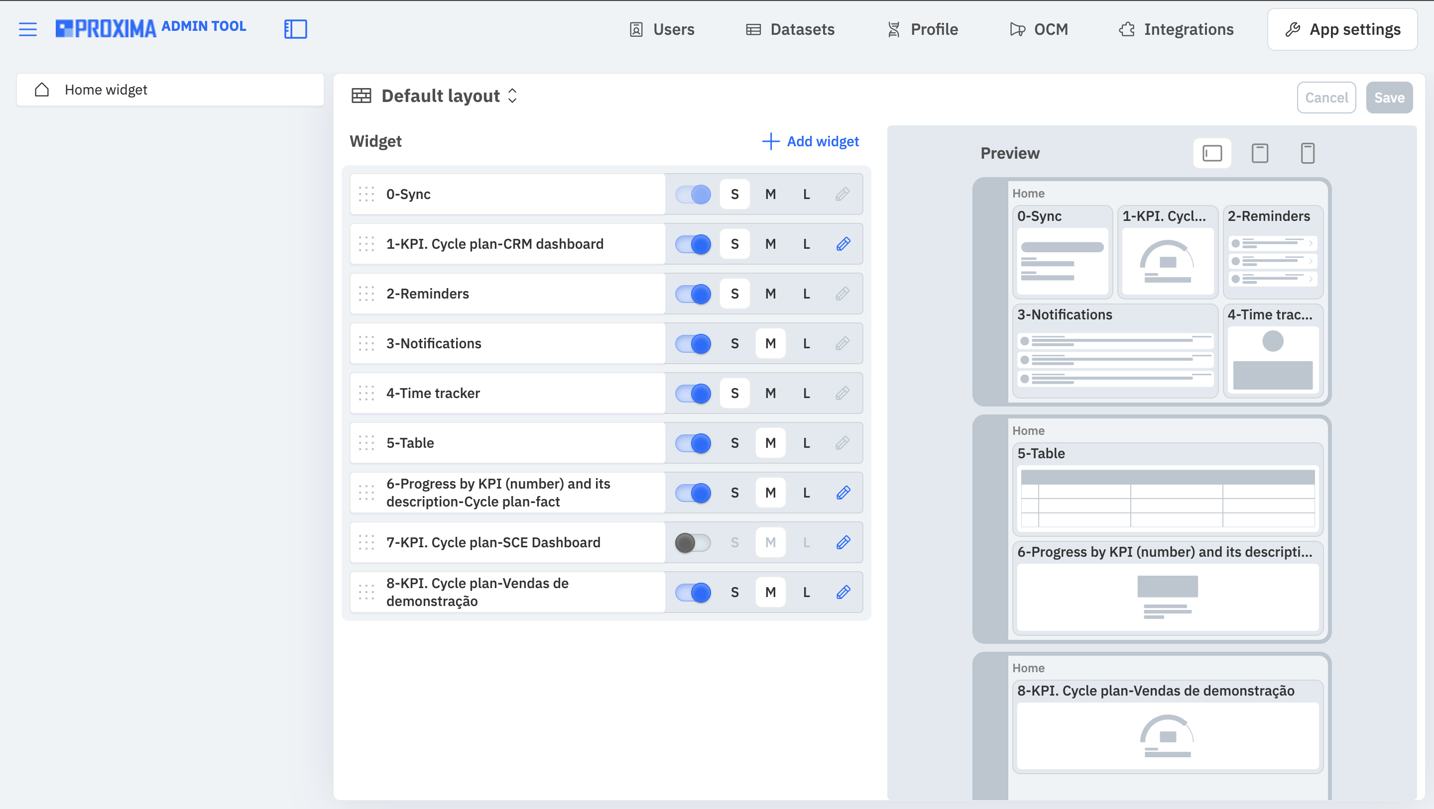Click the Save button

click(1389, 98)
